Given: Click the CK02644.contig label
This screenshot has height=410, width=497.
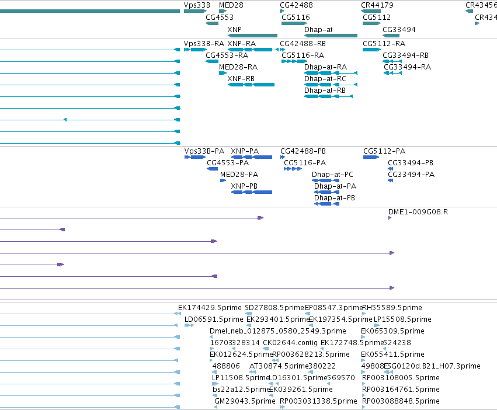Looking at the screenshot, I should pos(290,343).
